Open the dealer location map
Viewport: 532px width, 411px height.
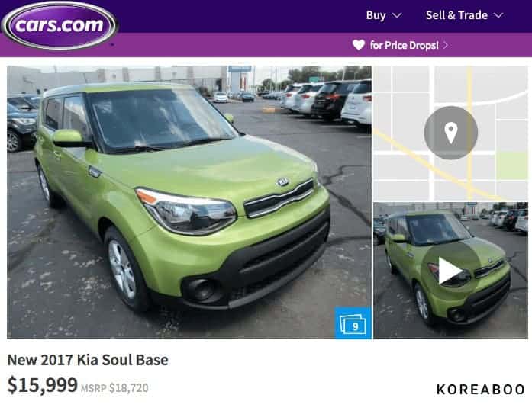coord(450,133)
